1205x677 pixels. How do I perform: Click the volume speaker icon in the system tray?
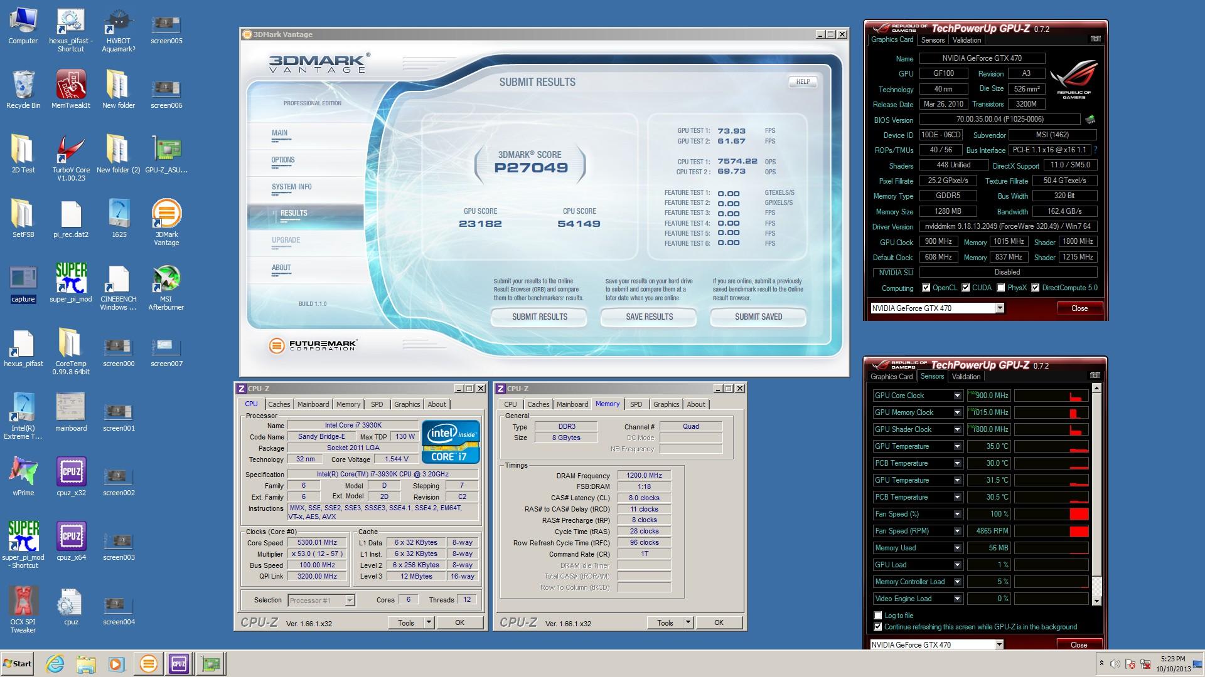(x=1115, y=664)
